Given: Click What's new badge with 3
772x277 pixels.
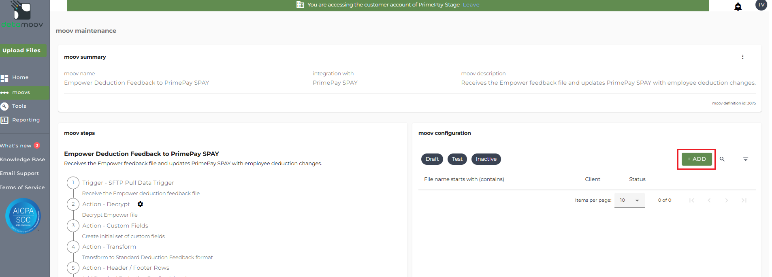Looking at the screenshot, I should point(37,145).
